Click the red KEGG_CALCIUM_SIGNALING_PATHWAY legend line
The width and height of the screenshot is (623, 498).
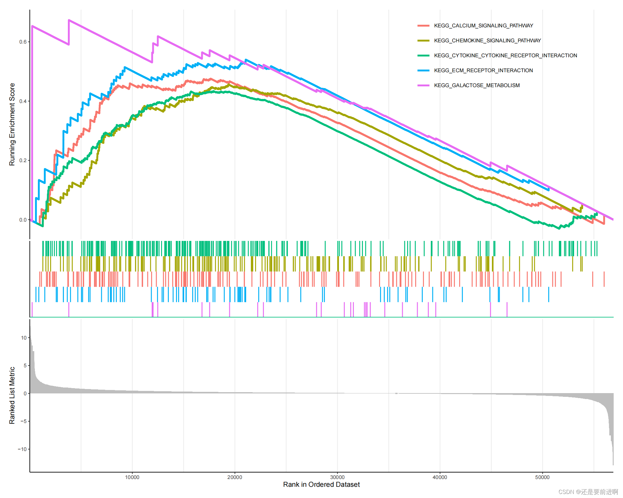pos(423,26)
